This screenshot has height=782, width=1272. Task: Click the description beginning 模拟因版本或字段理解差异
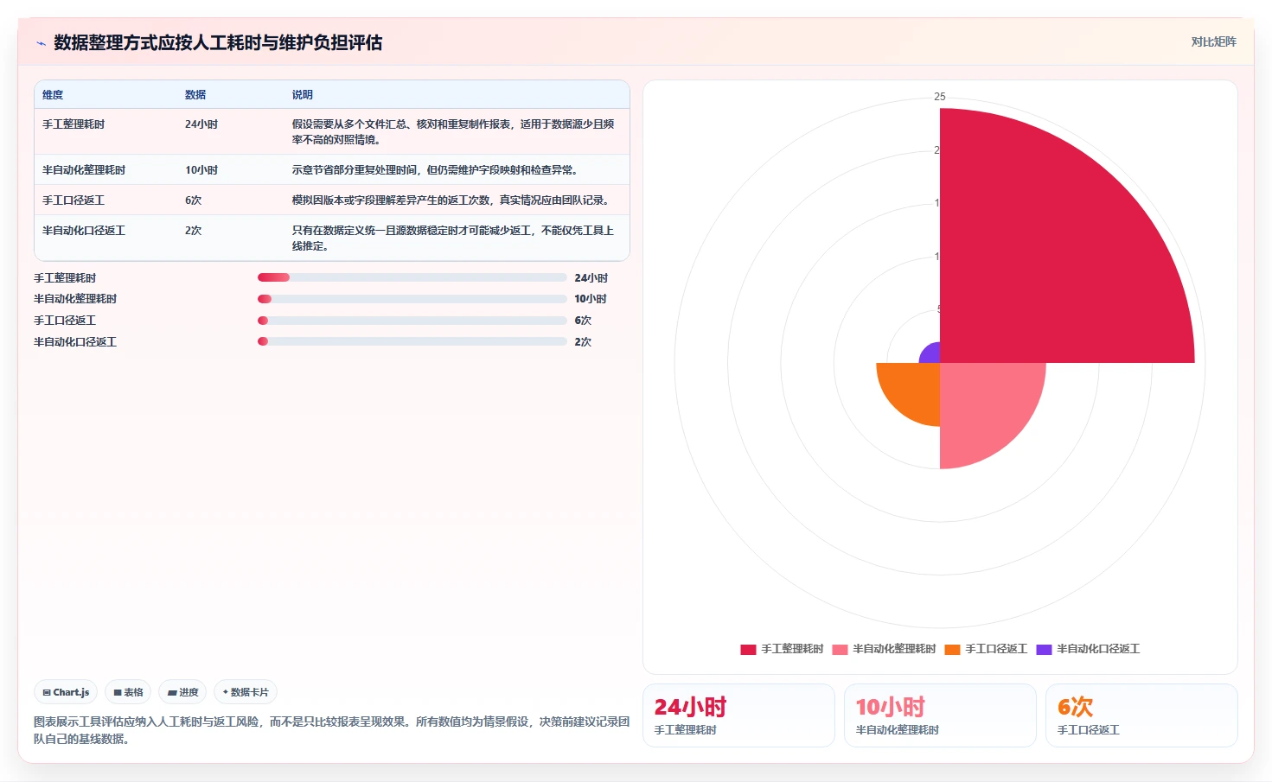click(450, 200)
